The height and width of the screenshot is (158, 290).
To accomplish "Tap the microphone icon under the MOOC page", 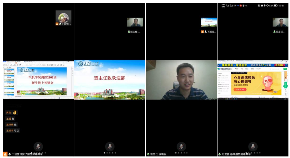I will (253, 146).
